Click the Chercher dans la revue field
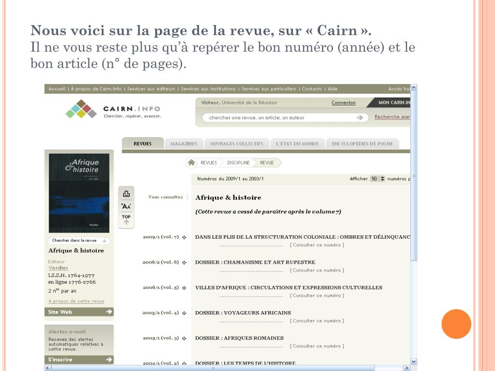Viewport: 495px width, 371px height. [79, 241]
